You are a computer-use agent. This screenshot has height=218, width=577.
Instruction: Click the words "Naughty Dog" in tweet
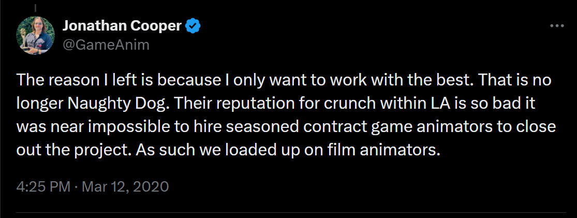[x=103, y=104]
